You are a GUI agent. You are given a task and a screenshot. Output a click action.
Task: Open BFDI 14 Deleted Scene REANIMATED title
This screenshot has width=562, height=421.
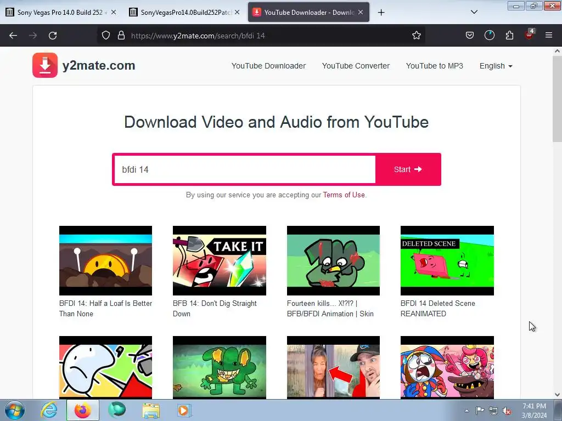coord(437,309)
